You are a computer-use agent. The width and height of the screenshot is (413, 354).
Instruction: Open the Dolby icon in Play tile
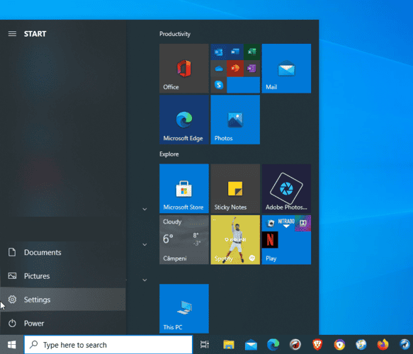click(303, 223)
